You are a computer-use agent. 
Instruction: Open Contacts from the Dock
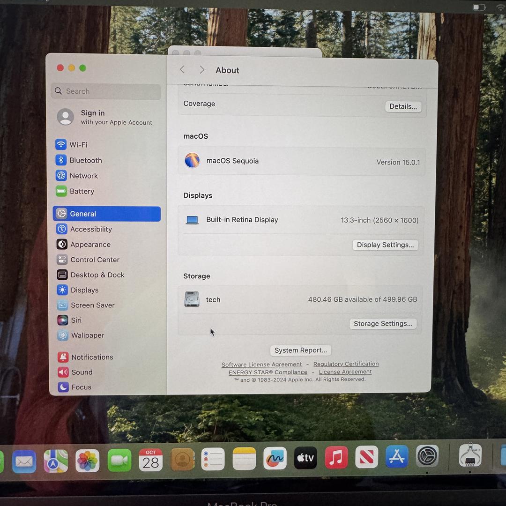click(182, 460)
